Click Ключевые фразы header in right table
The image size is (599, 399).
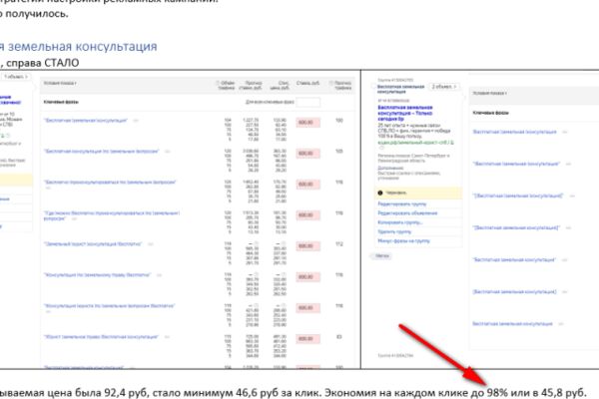click(x=490, y=113)
